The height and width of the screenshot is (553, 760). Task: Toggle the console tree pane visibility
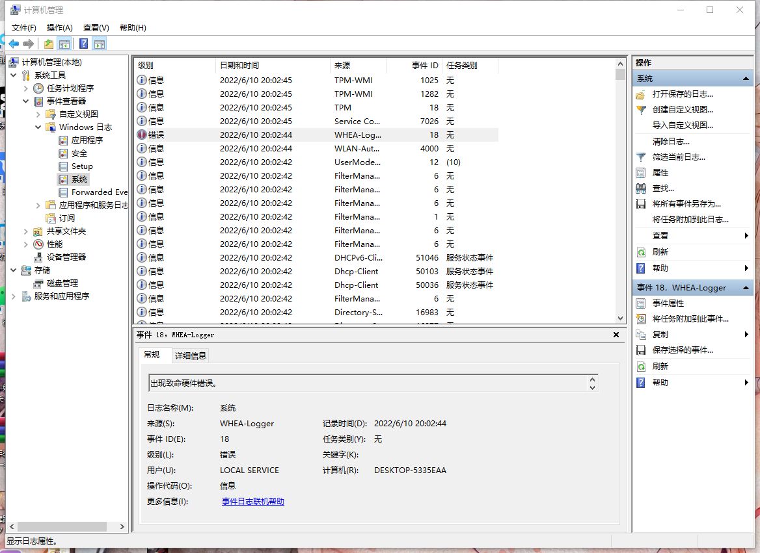(64, 44)
